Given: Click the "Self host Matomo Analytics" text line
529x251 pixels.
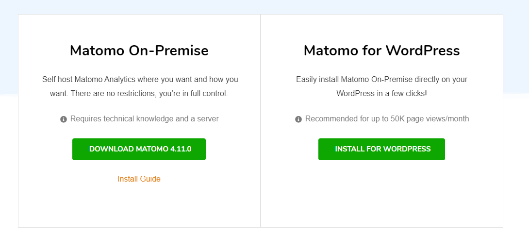Looking at the screenshot, I should 140,80.
